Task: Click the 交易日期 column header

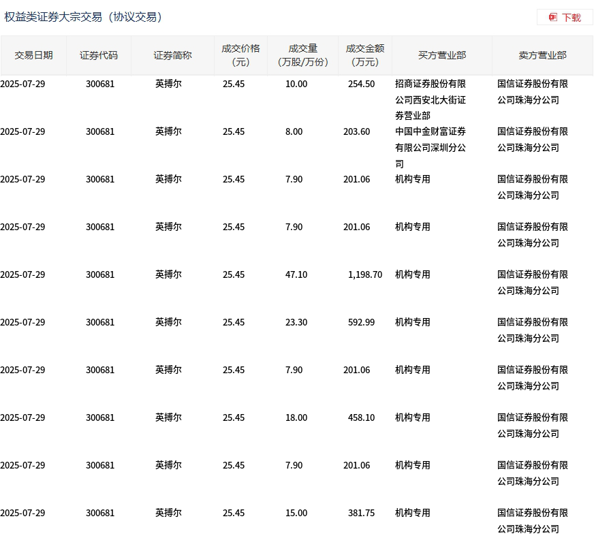Action: pos(33,55)
